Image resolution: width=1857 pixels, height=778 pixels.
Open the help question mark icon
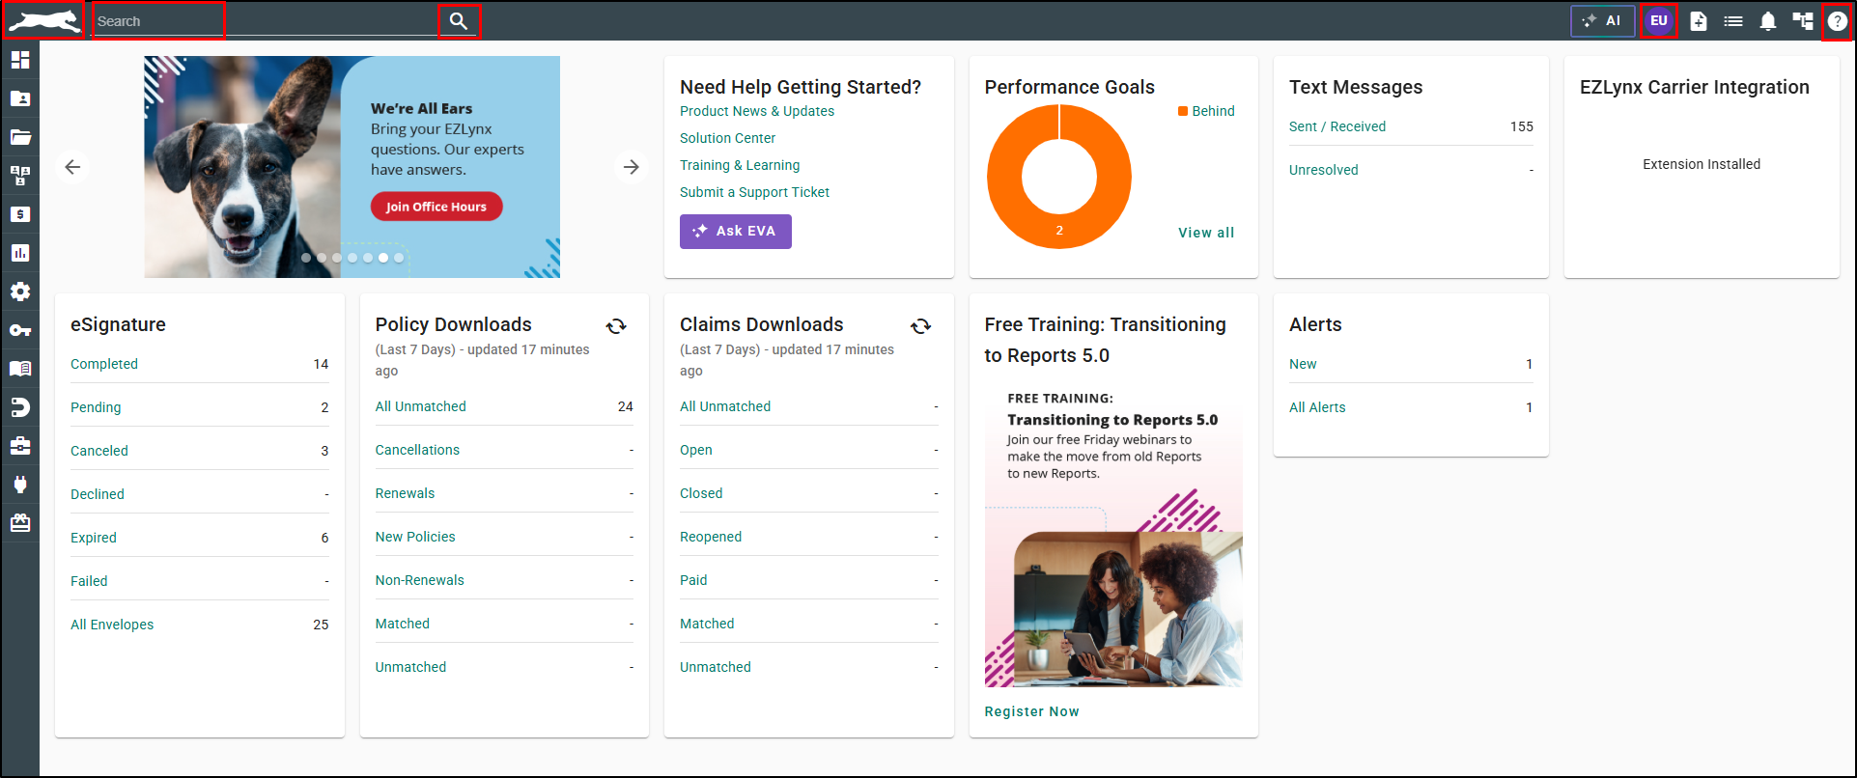click(x=1837, y=21)
